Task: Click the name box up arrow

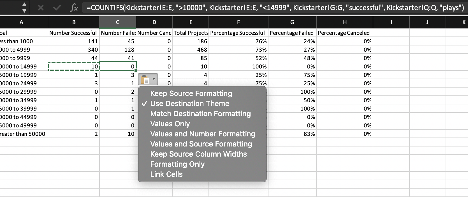Action: [x=24, y=4]
